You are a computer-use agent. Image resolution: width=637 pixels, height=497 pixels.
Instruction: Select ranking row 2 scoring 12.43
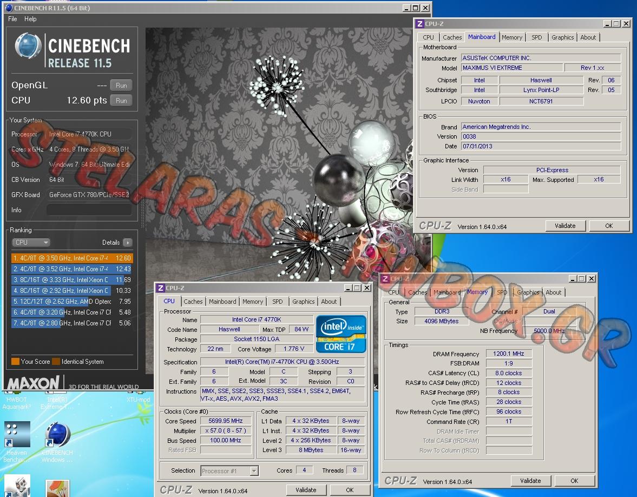tap(72, 269)
